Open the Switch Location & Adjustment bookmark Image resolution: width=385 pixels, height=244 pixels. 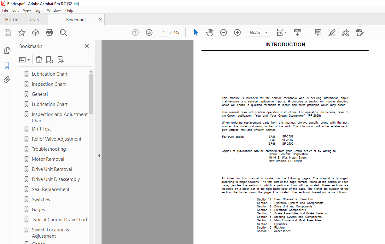click(x=51, y=233)
